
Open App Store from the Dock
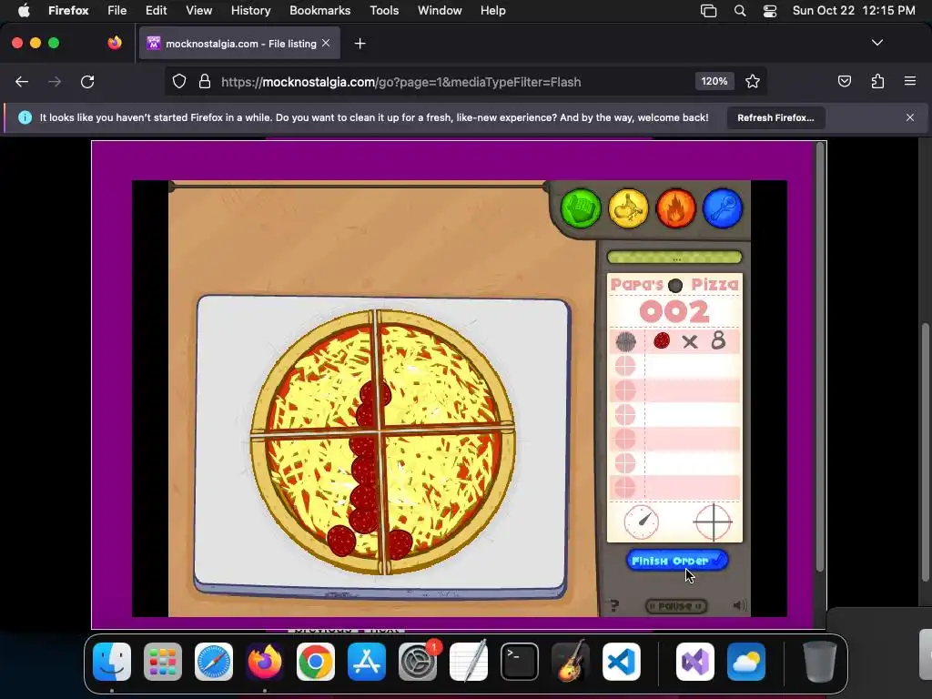pos(367,662)
